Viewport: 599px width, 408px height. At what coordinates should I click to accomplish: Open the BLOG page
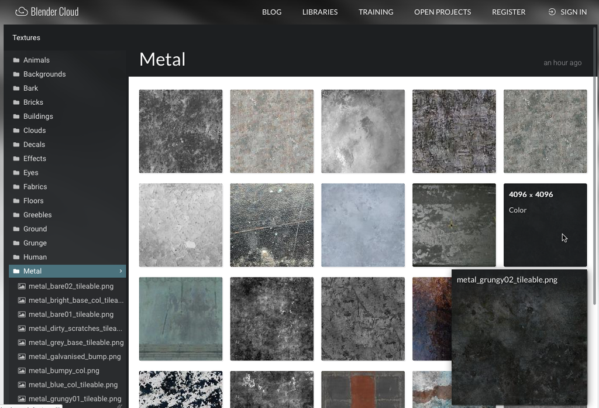271,12
